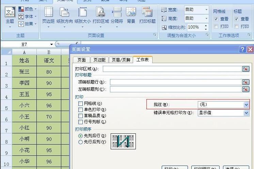Select cell A2 containing 张三
The height and width of the screenshot is (169, 254).
click(x=24, y=72)
